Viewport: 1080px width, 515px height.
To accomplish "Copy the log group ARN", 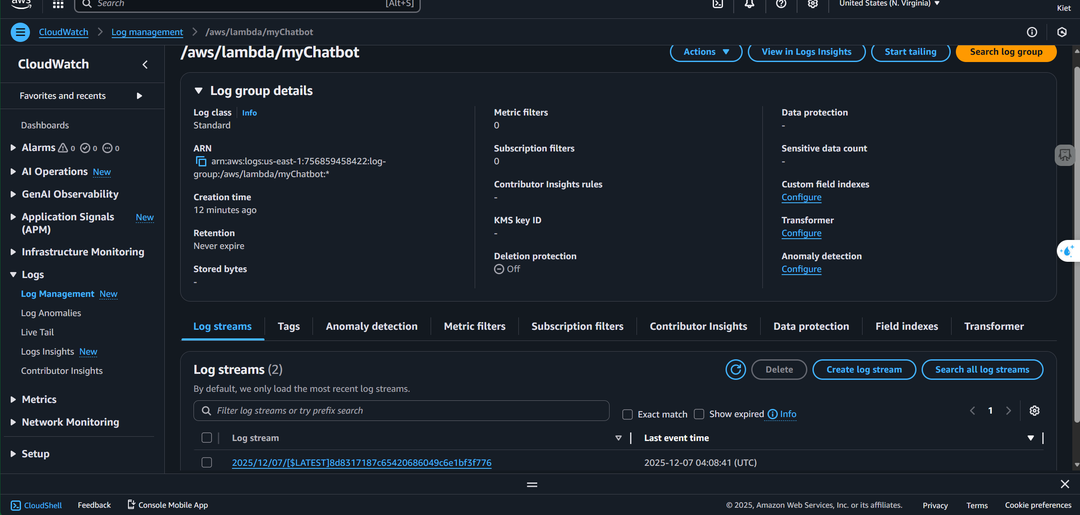I will [x=201, y=161].
